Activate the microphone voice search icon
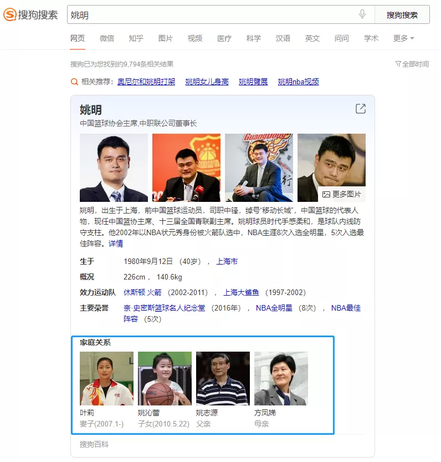 [362, 14]
